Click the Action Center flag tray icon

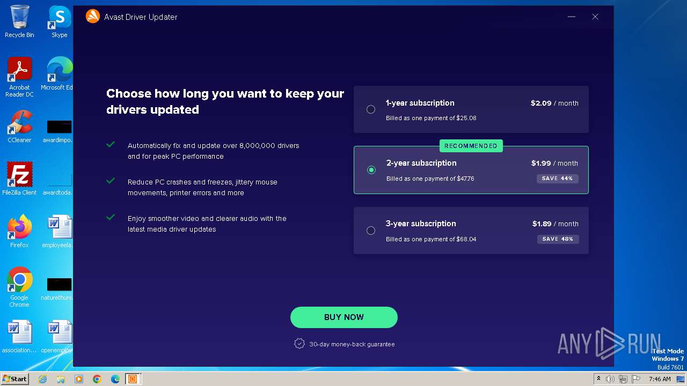(x=636, y=379)
